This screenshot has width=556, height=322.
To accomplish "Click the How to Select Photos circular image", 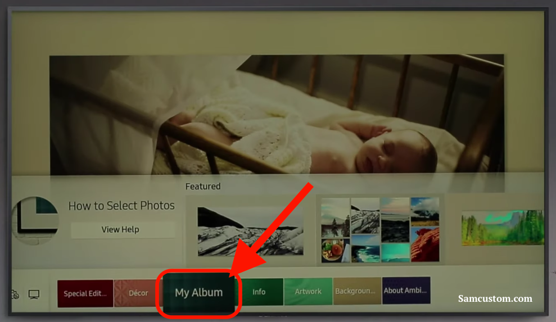I will (35, 221).
